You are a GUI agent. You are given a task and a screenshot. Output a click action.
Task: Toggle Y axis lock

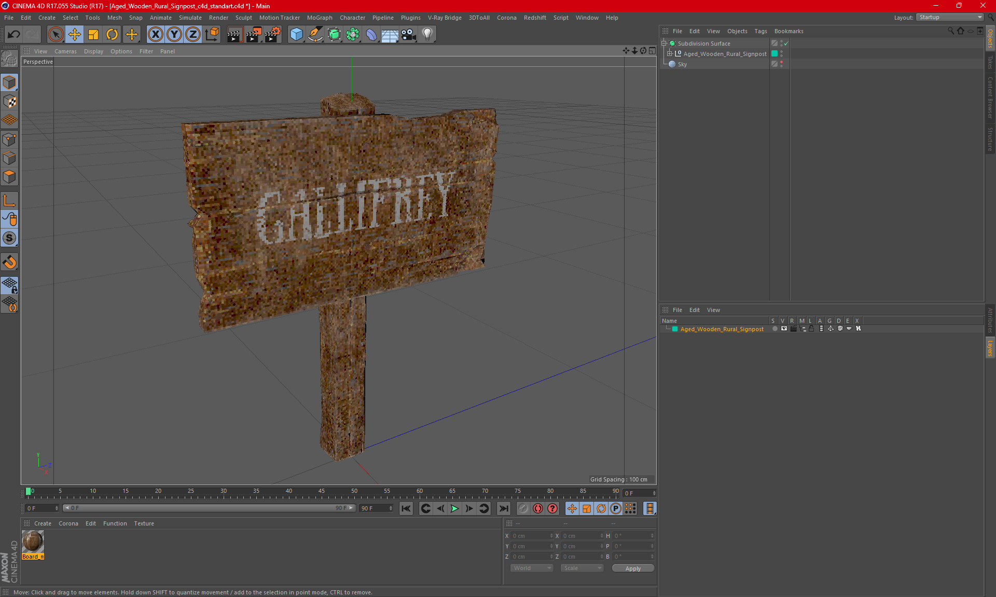174,35
